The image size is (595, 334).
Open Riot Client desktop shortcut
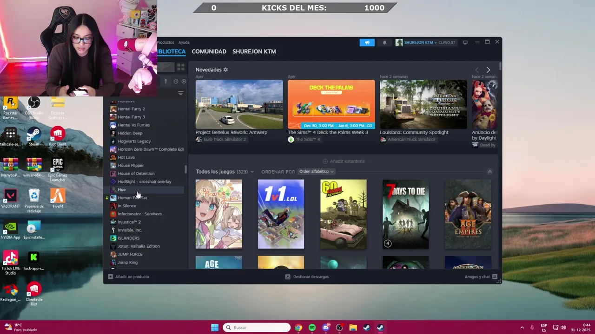click(58, 137)
